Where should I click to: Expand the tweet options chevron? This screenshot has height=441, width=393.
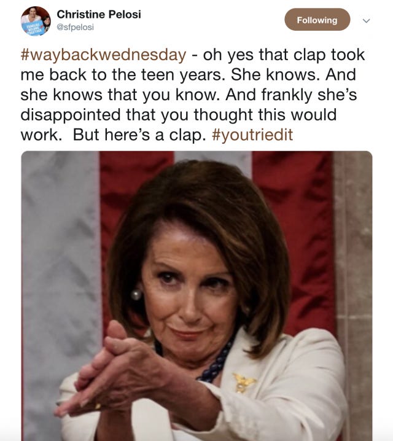pos(366,20)
